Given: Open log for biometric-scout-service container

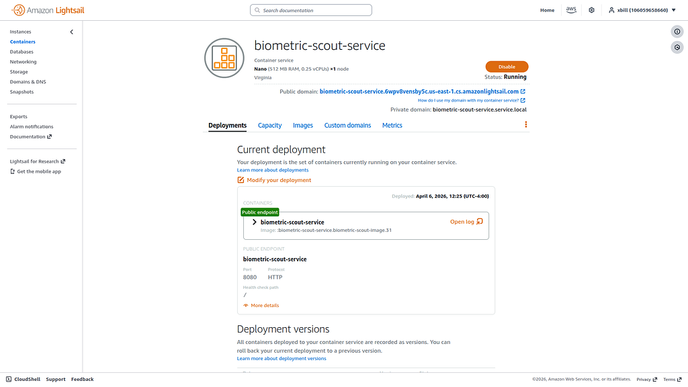Looking at the screenshot, I should pos(466,222).
